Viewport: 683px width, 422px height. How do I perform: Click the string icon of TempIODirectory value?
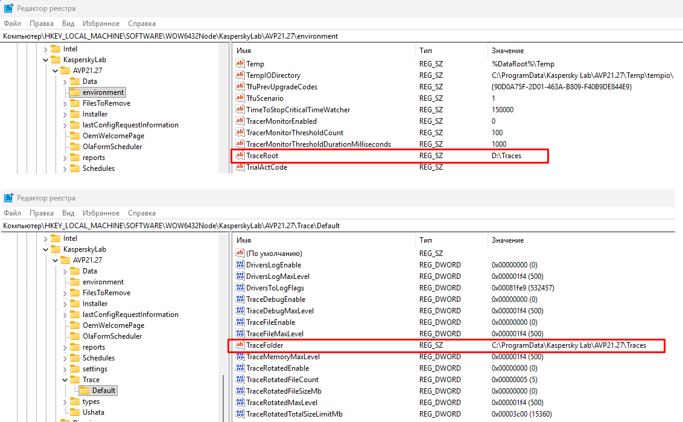(x=240, y=75)
